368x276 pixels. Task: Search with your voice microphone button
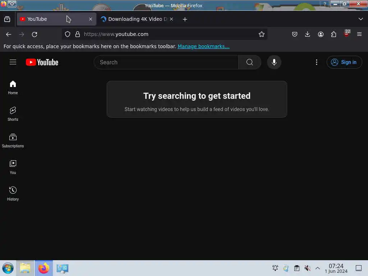(274, 62)
